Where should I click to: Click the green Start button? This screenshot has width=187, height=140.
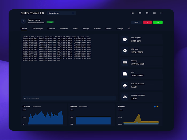[x=158, y=22]
